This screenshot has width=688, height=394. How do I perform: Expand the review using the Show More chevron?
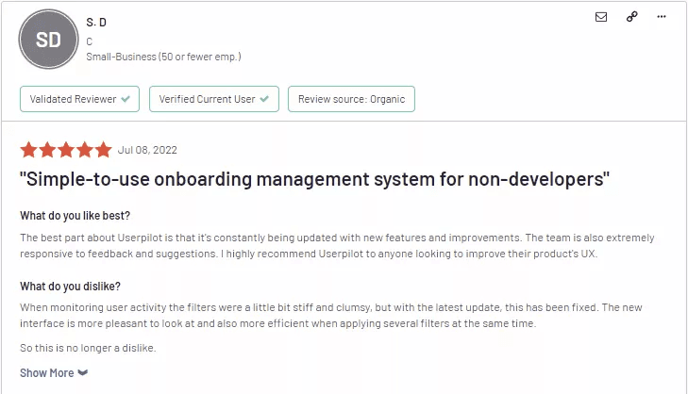[x=83, y=373]
